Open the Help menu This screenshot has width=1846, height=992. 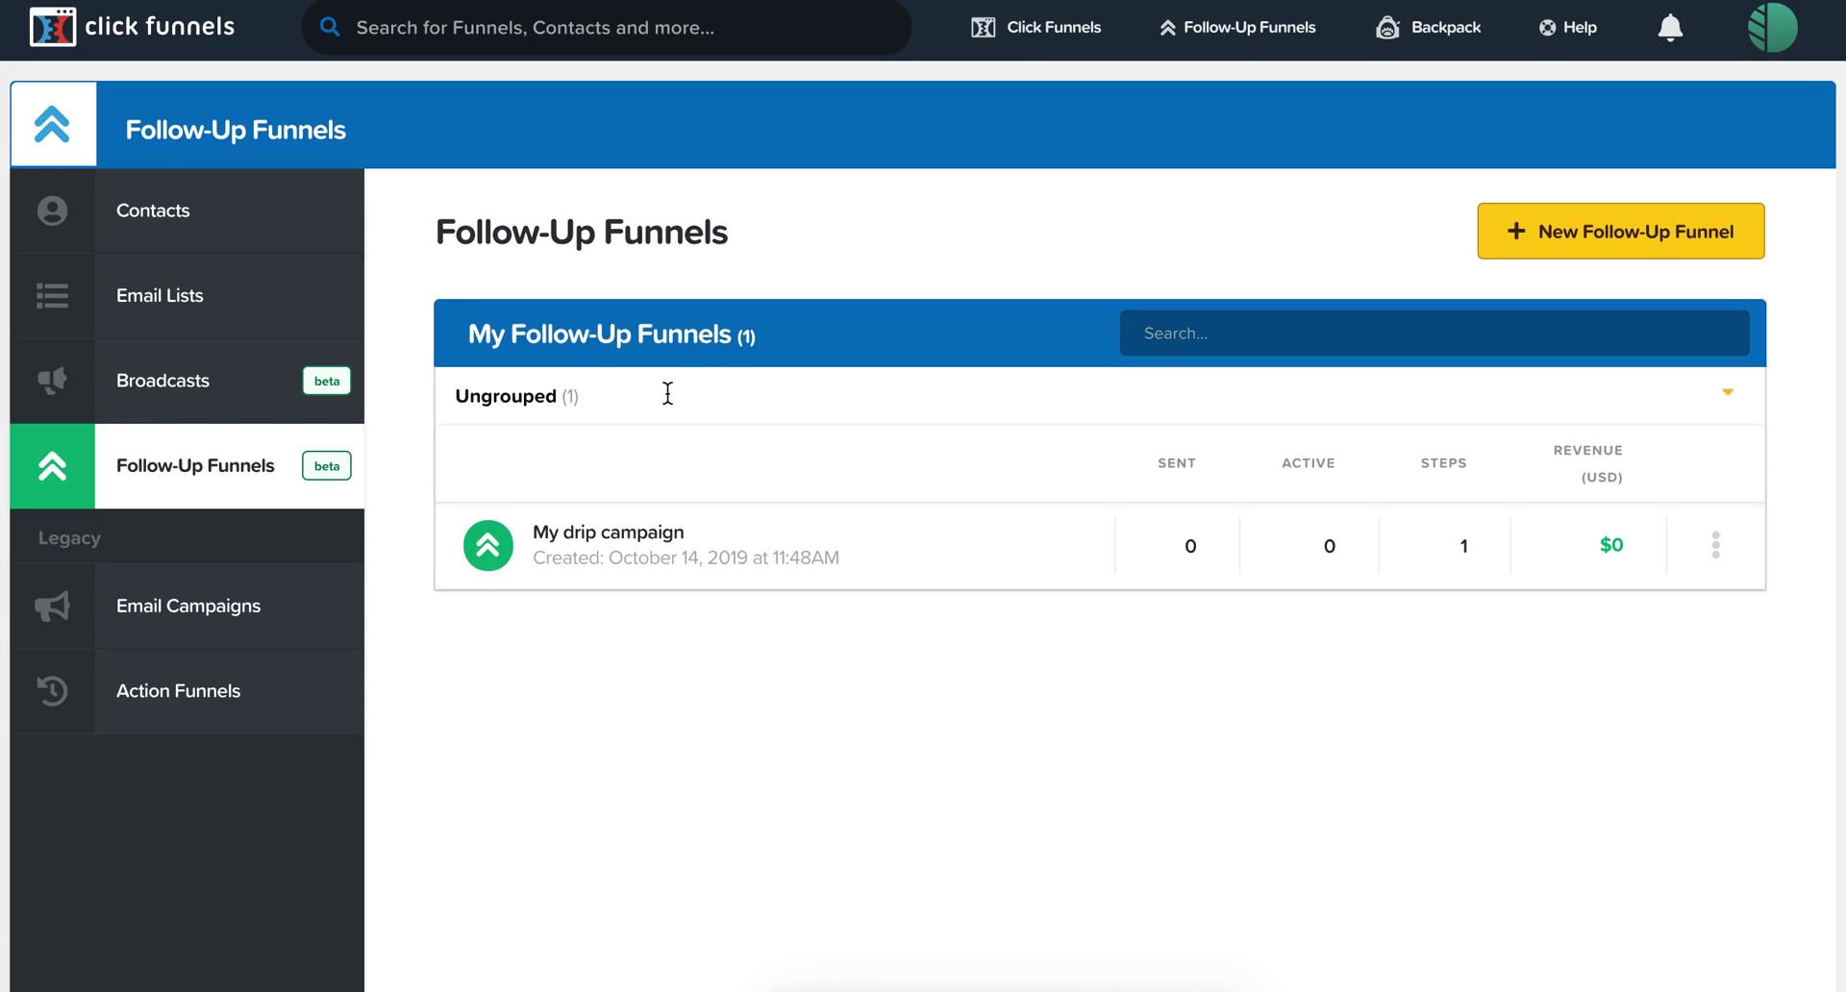point(1567,27)
